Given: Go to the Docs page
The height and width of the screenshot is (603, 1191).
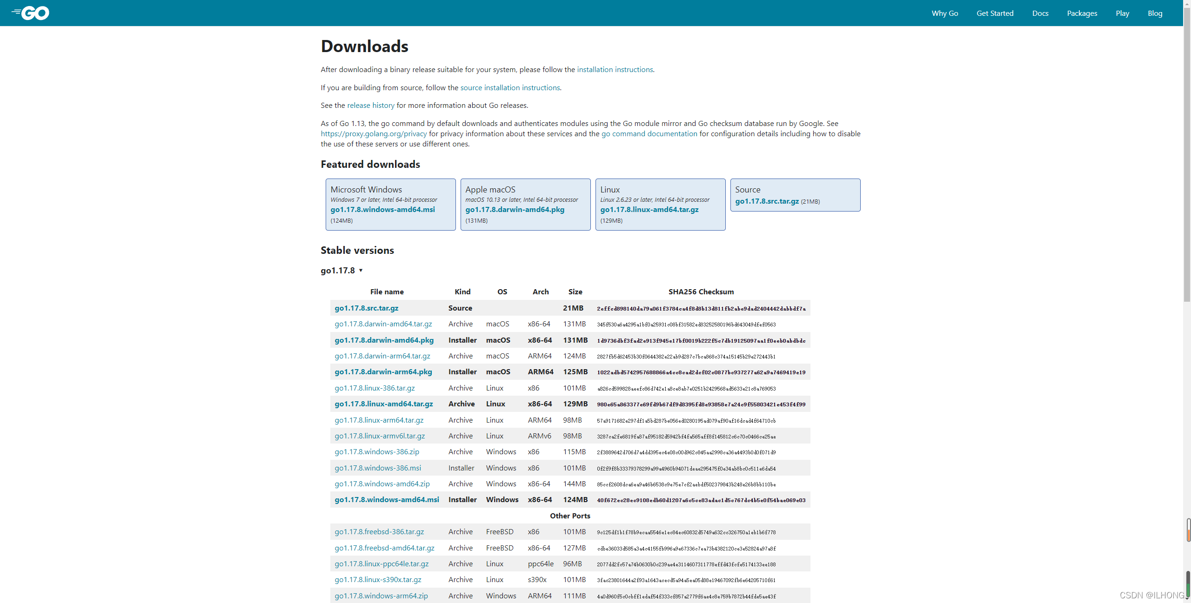Looking at the screenshot, I should [1040, 13].
